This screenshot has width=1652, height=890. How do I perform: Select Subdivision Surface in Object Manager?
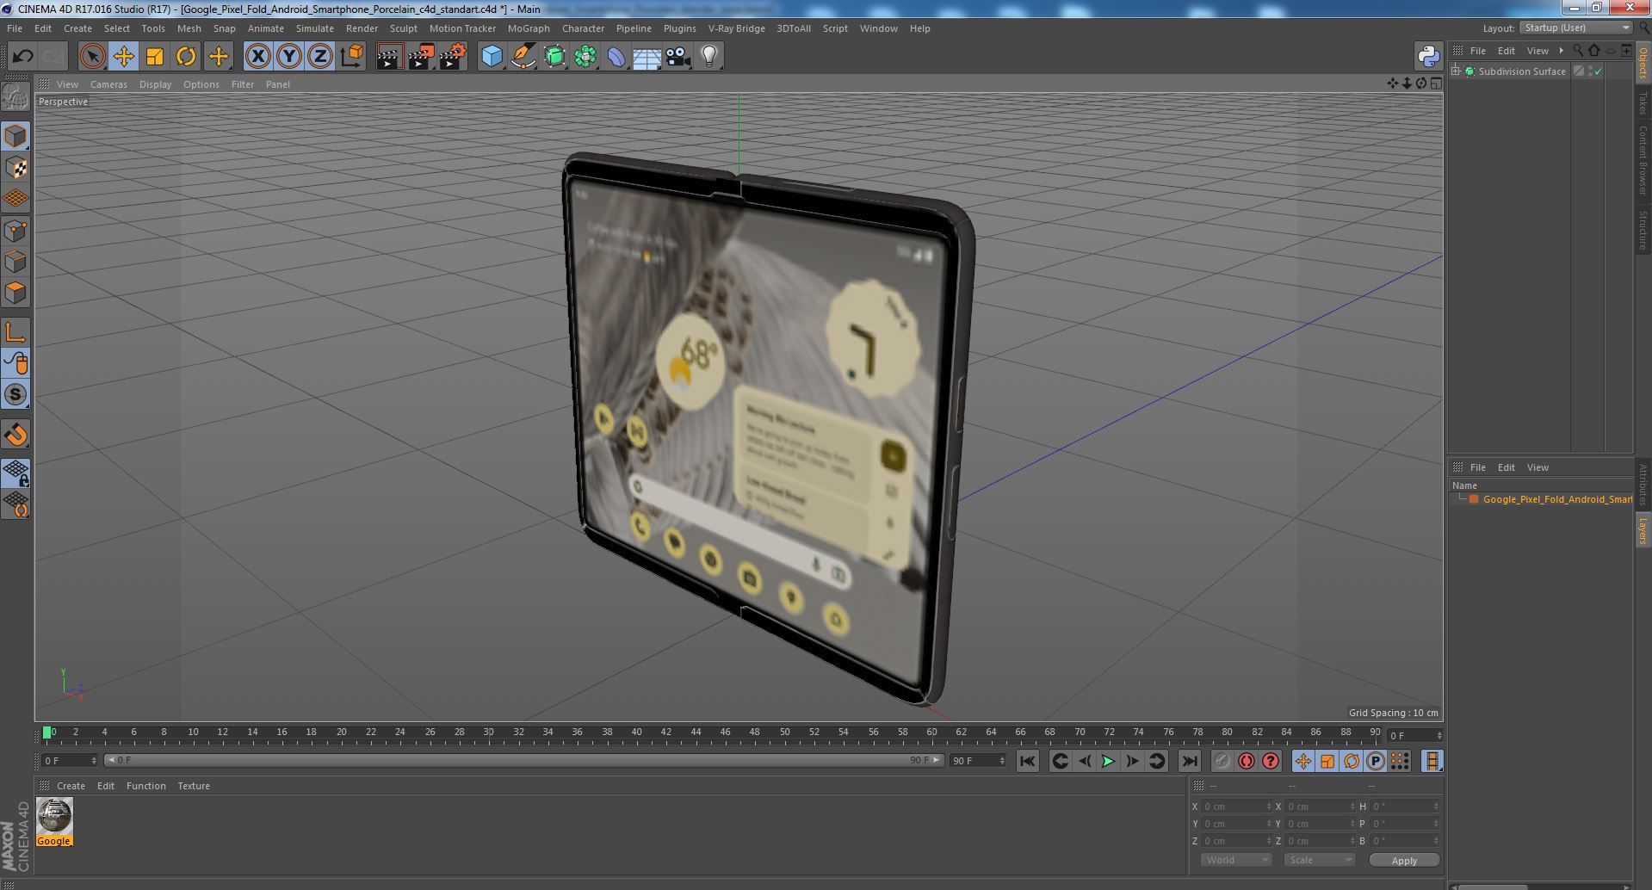point(1521,71)
